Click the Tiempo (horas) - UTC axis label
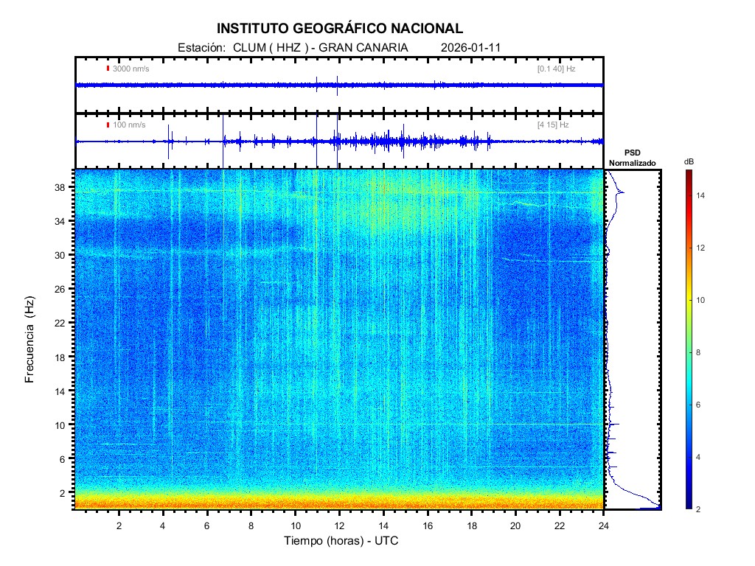The width and height of the screenshot is (755, 566). 341,541
